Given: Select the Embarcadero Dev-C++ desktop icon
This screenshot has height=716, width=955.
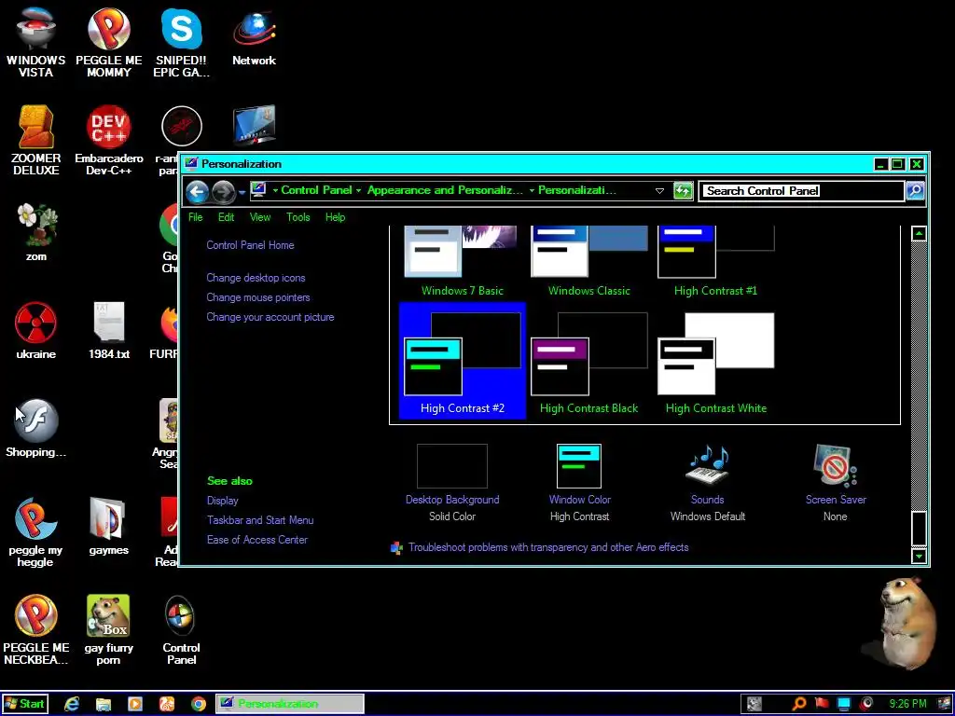Looking at the screenshot, I should point(108,141).
